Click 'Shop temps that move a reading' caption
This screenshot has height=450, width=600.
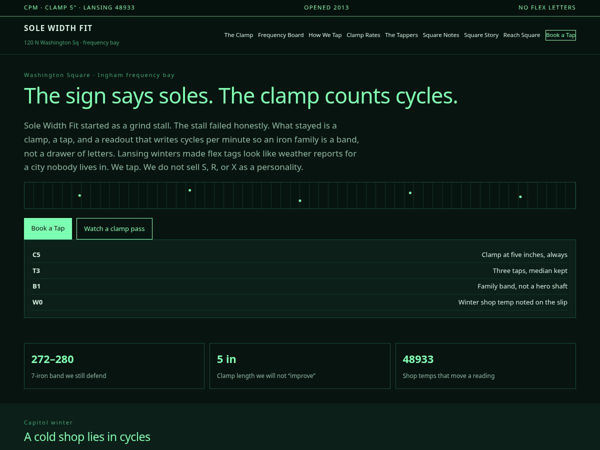(x=448, y=375)
